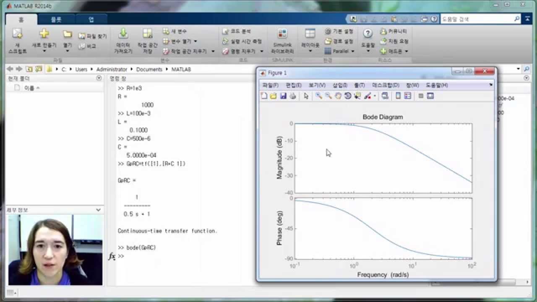This screenshot has width=537, height=302.
Task: Open the Help (도움말) toolstrip button
Action: pyautogui.click(x=368, y=41)
